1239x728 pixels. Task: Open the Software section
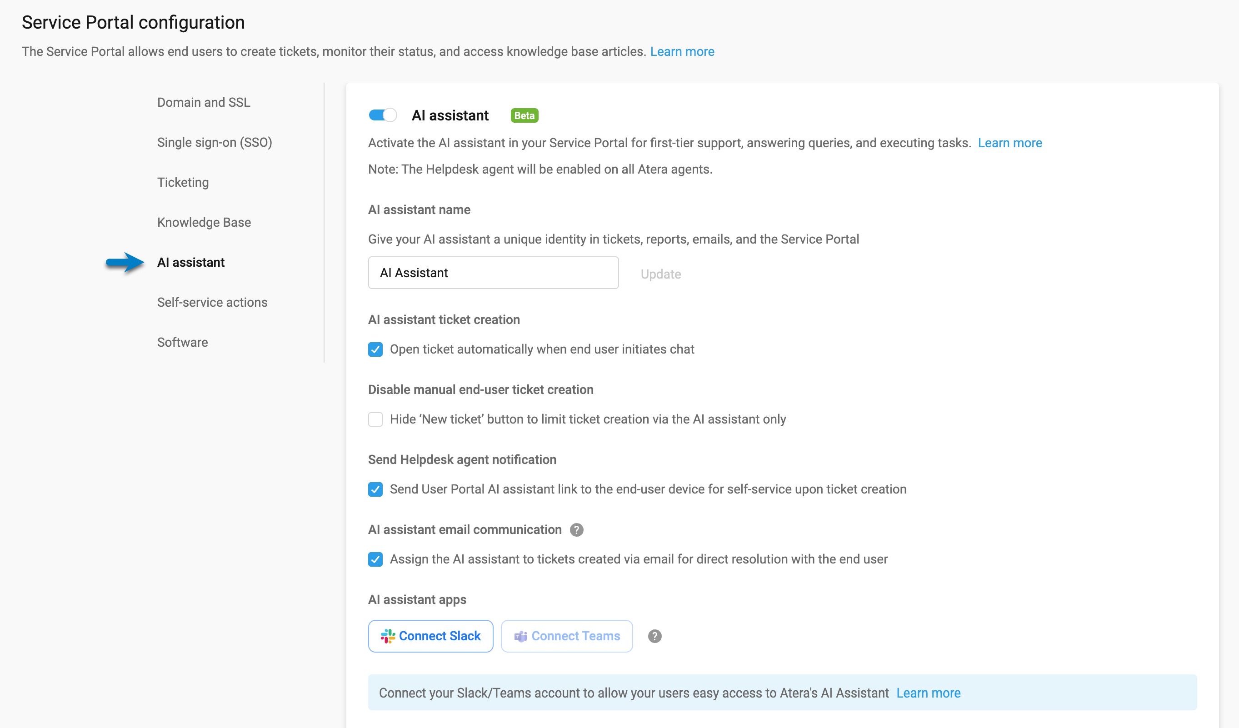click(x=182, y=342)
